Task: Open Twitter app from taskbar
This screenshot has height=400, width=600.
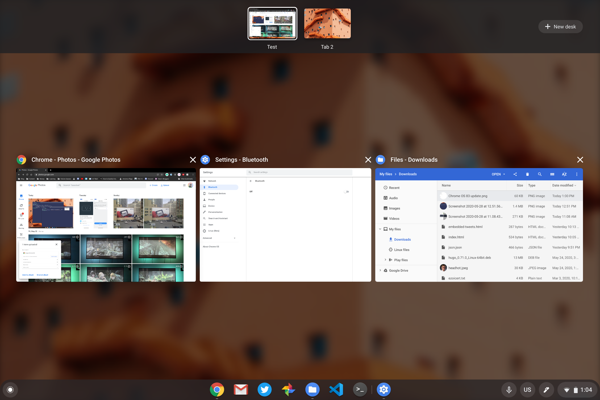Action: click(264, 389)
